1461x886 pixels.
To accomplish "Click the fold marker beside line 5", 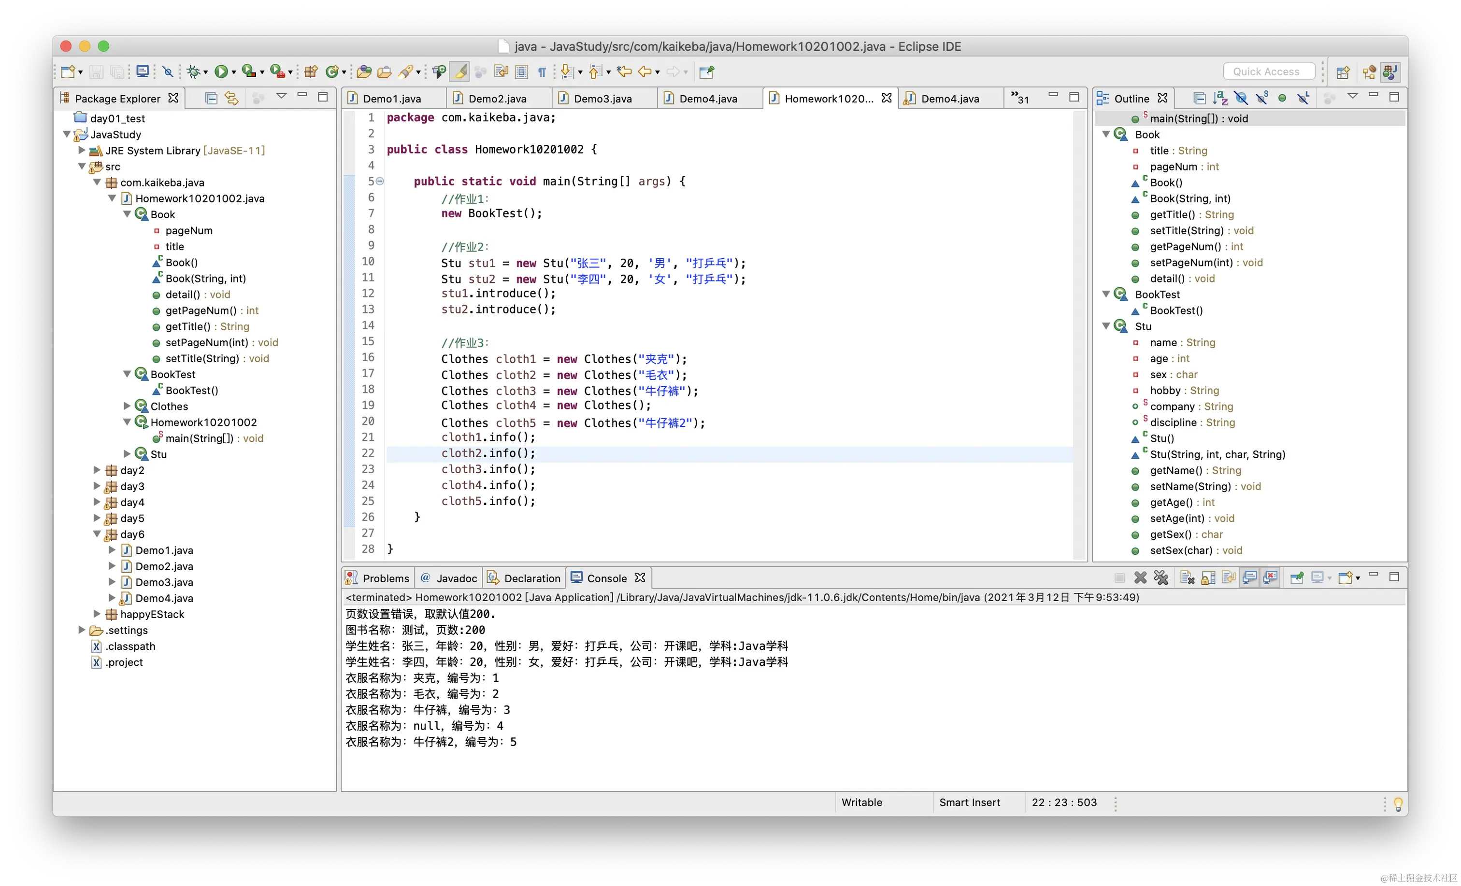I will point(380,182).
